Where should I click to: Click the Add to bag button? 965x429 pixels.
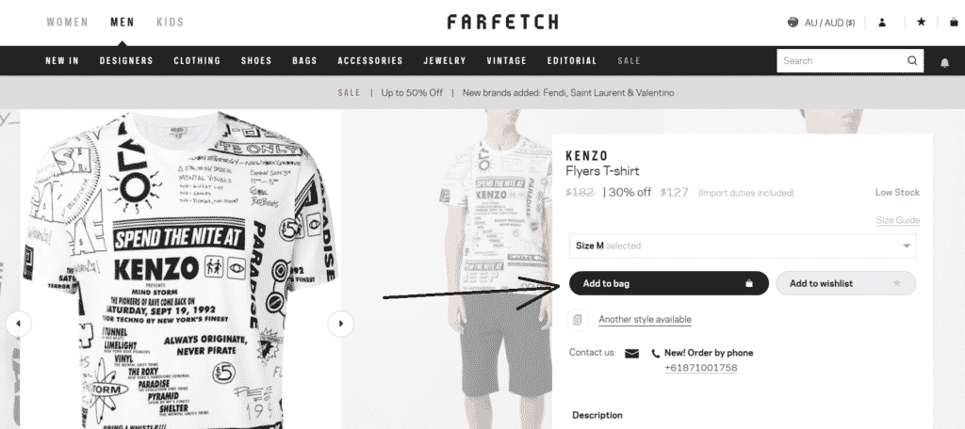point(668,283)
